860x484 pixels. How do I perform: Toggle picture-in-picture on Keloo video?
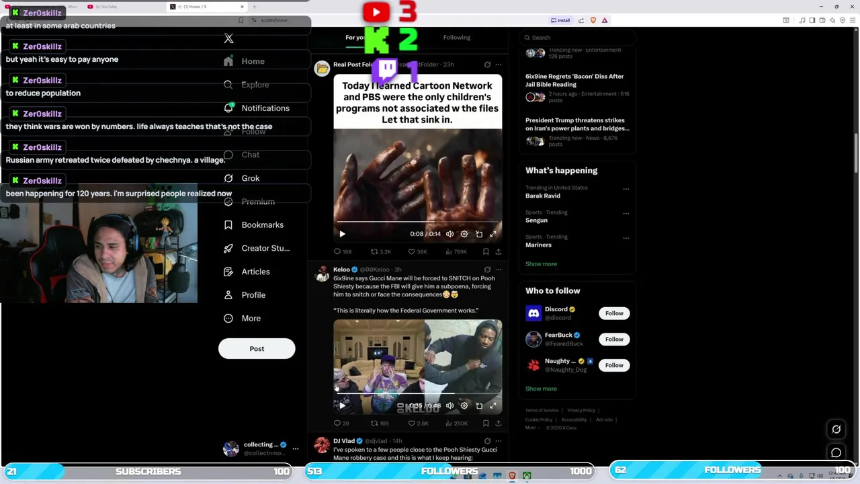point(479,405)
